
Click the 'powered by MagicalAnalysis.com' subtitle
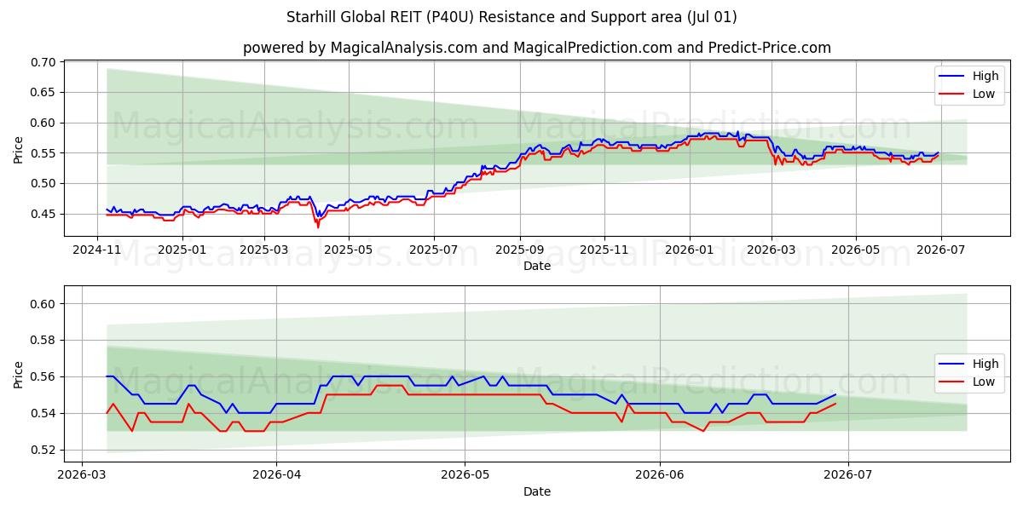536,48
